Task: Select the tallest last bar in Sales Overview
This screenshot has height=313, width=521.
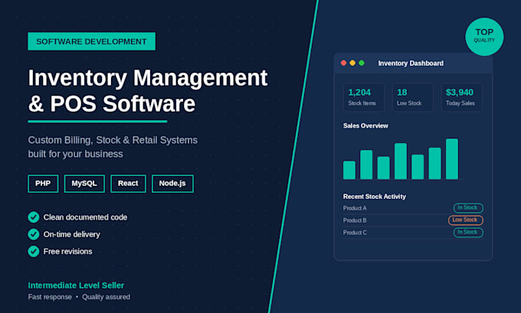Action: 452,159
